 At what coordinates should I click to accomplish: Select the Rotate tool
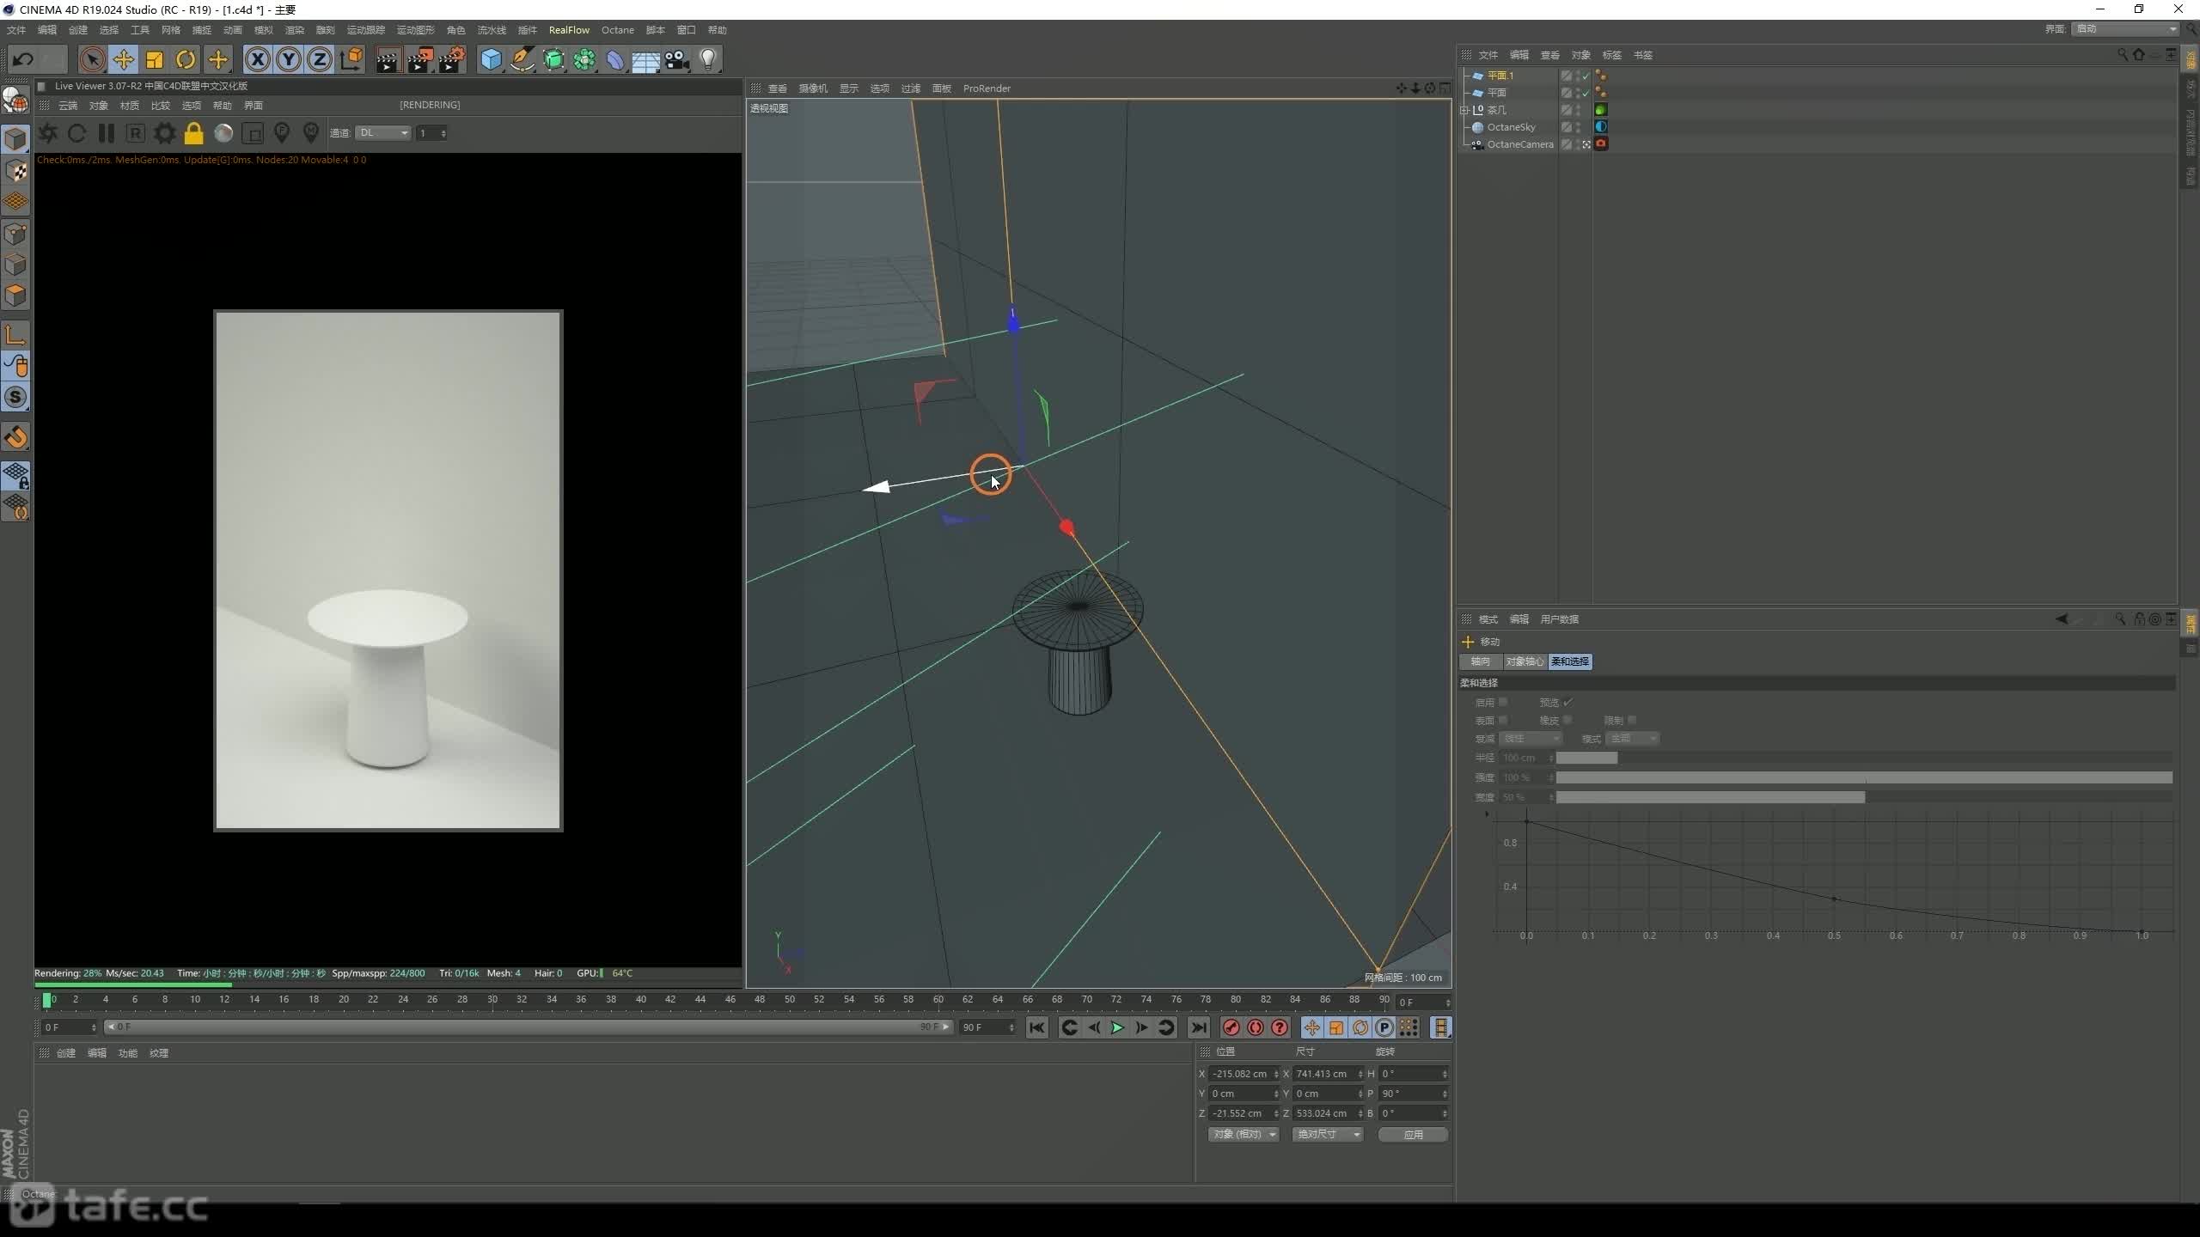186,59
